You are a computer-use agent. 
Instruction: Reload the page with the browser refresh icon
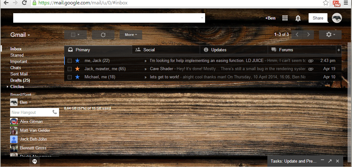pyautogui.click(x=24, y=3)
